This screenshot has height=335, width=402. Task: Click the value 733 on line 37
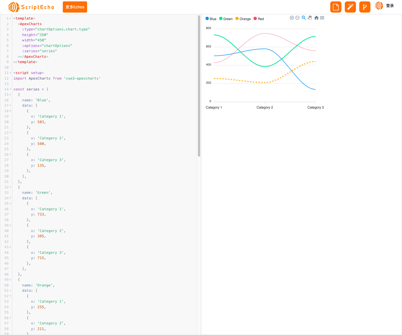(41, 214)
